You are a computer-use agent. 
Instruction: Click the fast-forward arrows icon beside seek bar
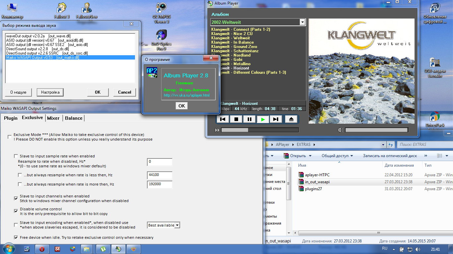[217, 130]
